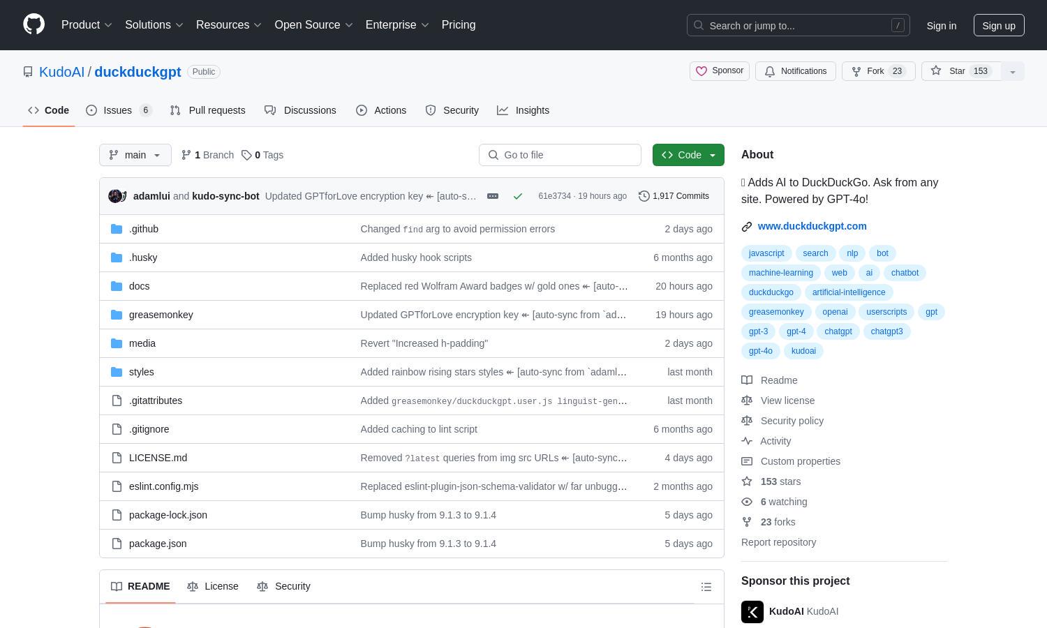
Task: Open the main branch selector
Action: click(x=135, y=155)
